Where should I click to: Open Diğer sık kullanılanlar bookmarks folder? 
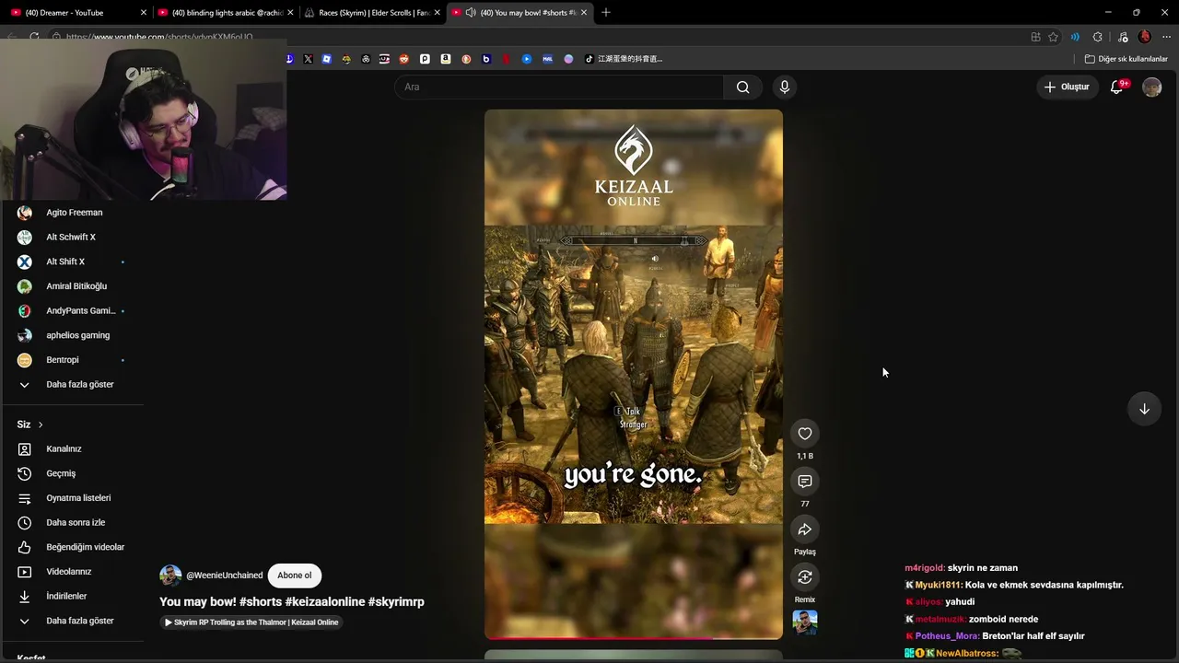click(x=1126, y=59)
